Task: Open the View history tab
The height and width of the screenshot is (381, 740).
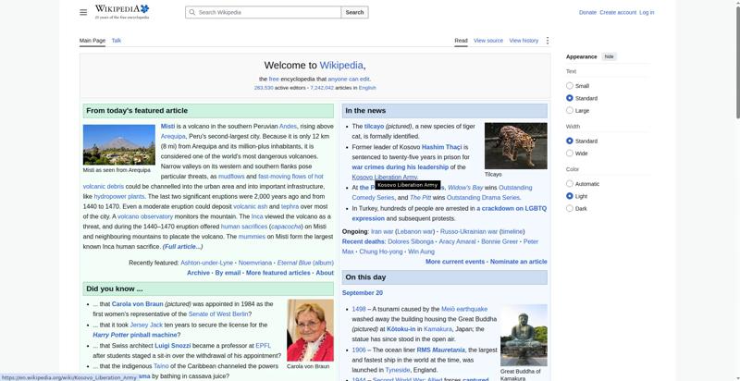Action: click(524, 41)
